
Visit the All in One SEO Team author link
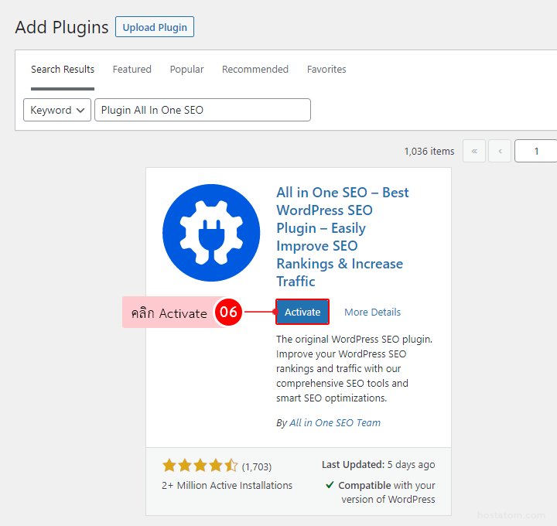tap(335, 423)
